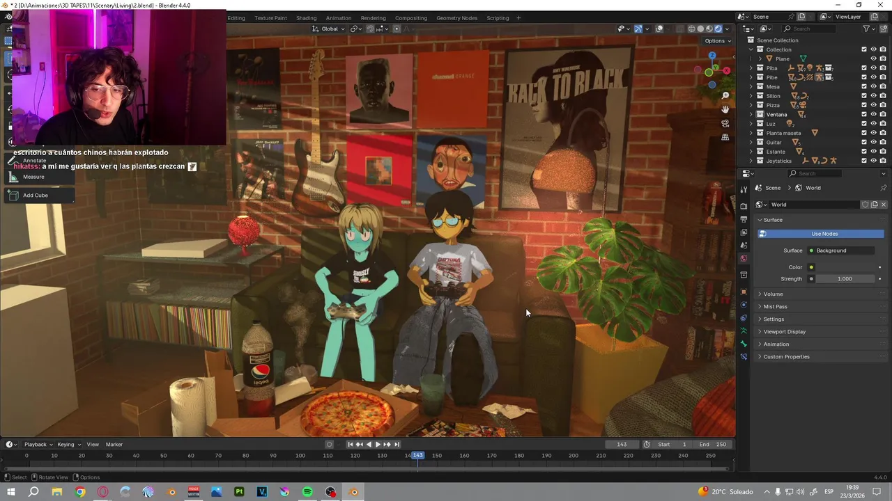Switch to the Scripting workspace tab
892x501 pixels.
pos(498,18)
